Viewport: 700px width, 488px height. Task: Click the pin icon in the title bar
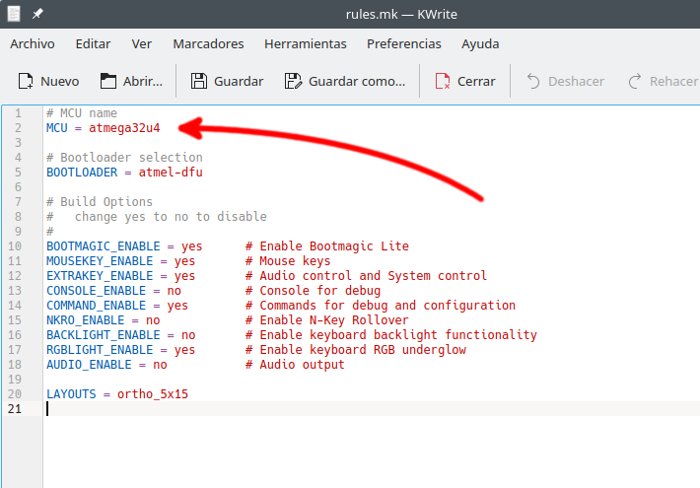click(37, 14)
